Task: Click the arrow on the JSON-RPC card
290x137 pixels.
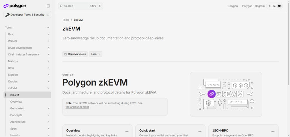Action: click(x=273, y=131)
